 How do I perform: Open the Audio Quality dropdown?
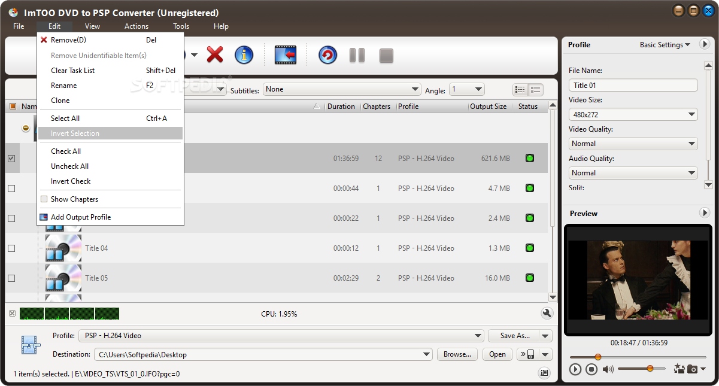(633, 173)
